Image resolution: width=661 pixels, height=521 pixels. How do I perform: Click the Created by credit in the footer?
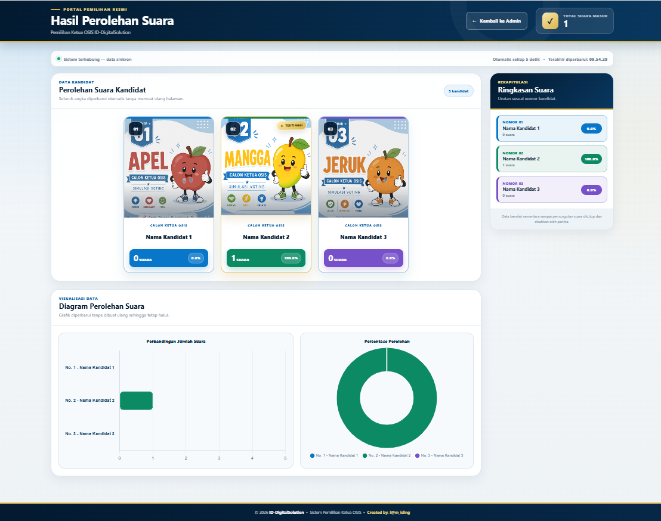[x=388, y=513]
